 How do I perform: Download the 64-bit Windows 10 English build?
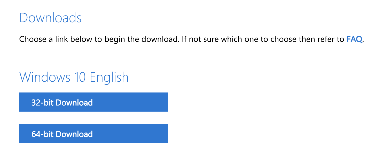(93, 134)
